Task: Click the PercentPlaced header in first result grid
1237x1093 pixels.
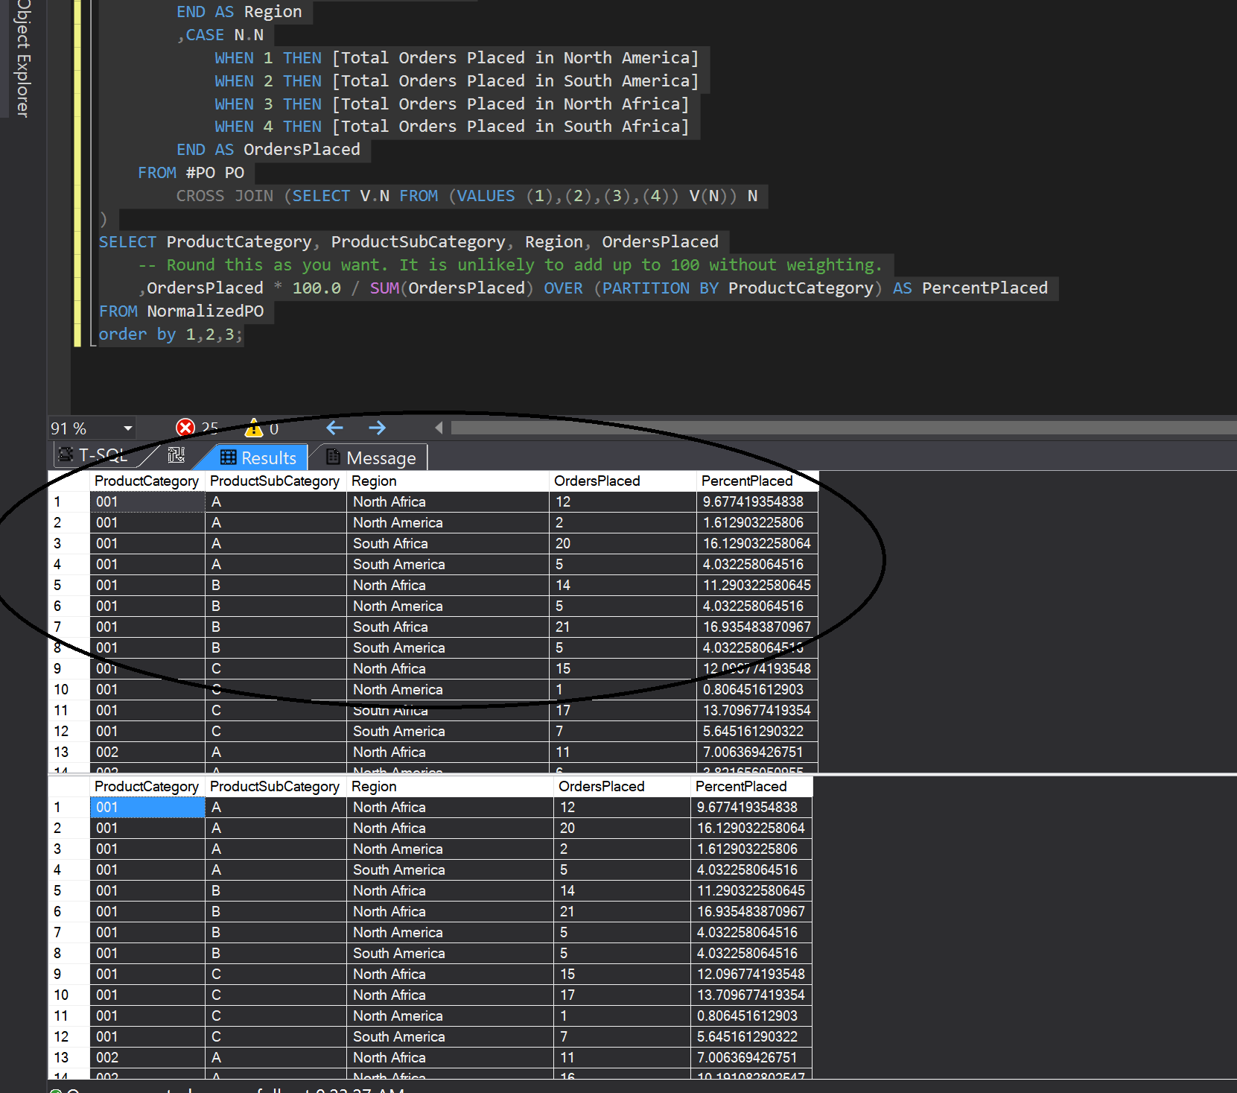Action: coord(746,481)
